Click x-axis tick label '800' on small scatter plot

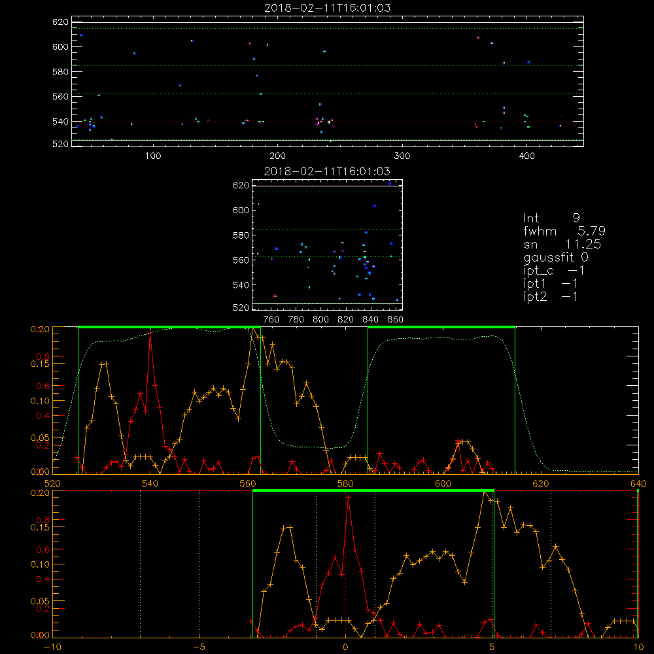tap(320, 320)
